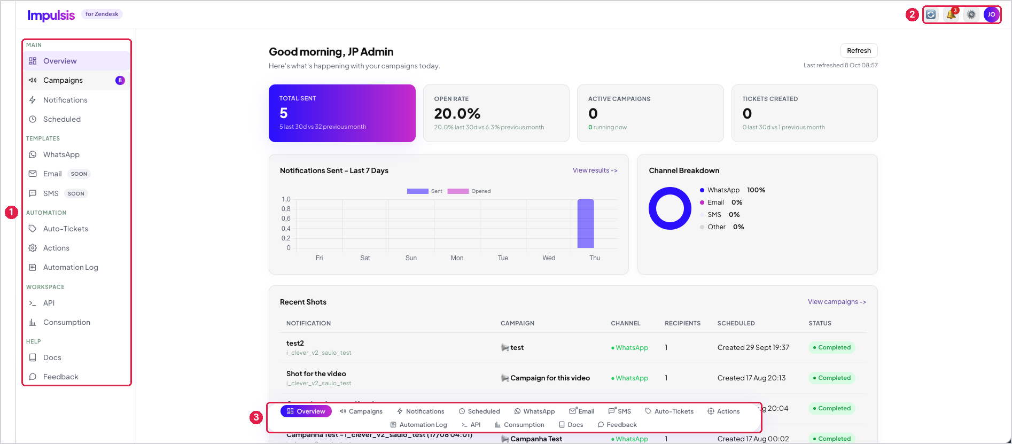Click the Channel Breakdown donut chart
The width and height of the screenshot is (1012, 444).
670,208
